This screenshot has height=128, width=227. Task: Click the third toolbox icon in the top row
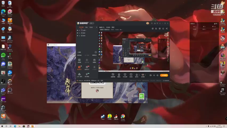coord(94,61)
